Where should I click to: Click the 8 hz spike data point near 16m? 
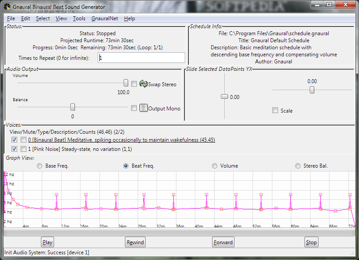[x=86, y=195]
